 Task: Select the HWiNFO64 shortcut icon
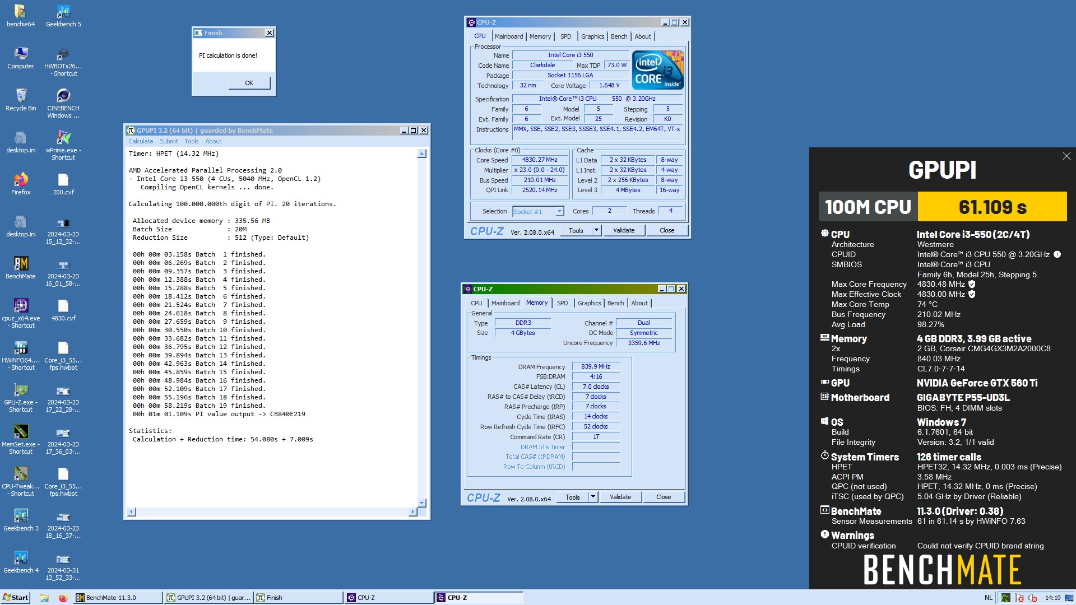(21, 356)
